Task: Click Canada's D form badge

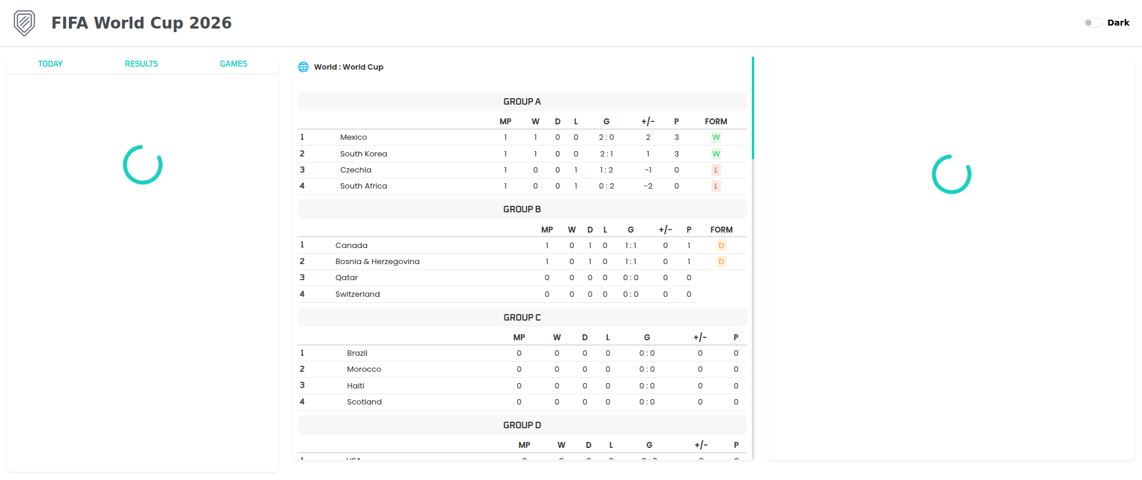Action: pos(721,246)
